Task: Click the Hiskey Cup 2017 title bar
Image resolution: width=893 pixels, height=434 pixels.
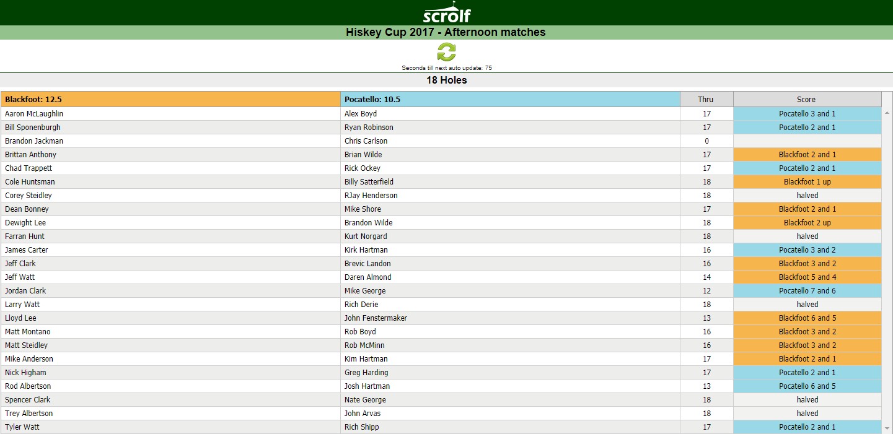Action: click(446, 32)
